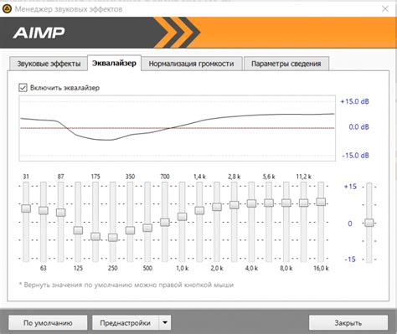Click the Закрыть button
The height and width of the screenshot is (334, 397).
[348, 323]
